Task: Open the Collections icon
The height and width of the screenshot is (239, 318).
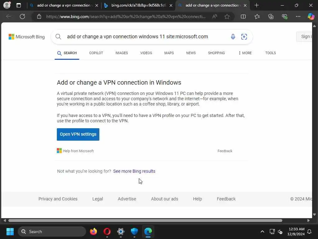Action: coord(271,16)
